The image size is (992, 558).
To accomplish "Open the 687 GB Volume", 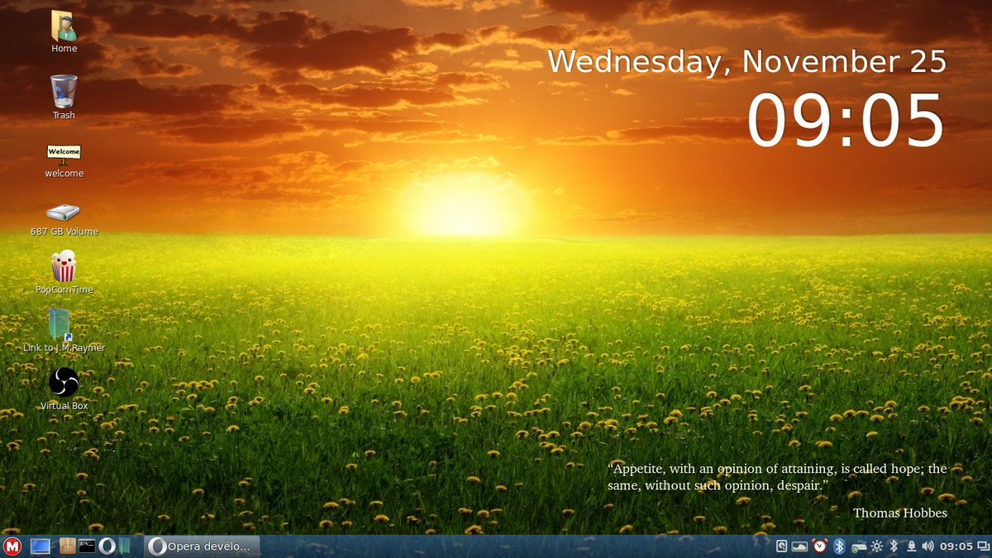I will [x=64, y=211].
